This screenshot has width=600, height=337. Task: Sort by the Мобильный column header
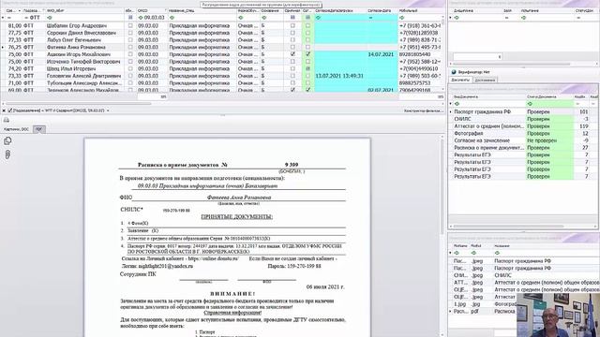pyautogui.click(x=420, y=10)
